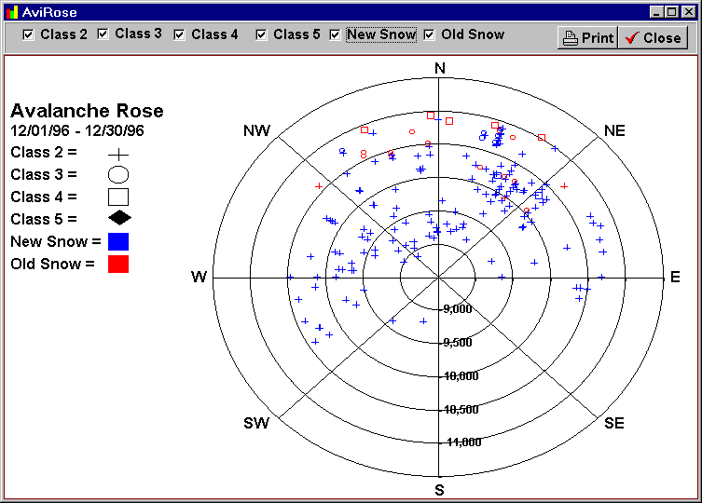Minimize the AviRose window

point(657,12)
